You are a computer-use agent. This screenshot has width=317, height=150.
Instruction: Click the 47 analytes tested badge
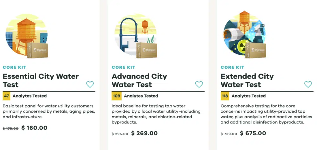click(7, 96)
